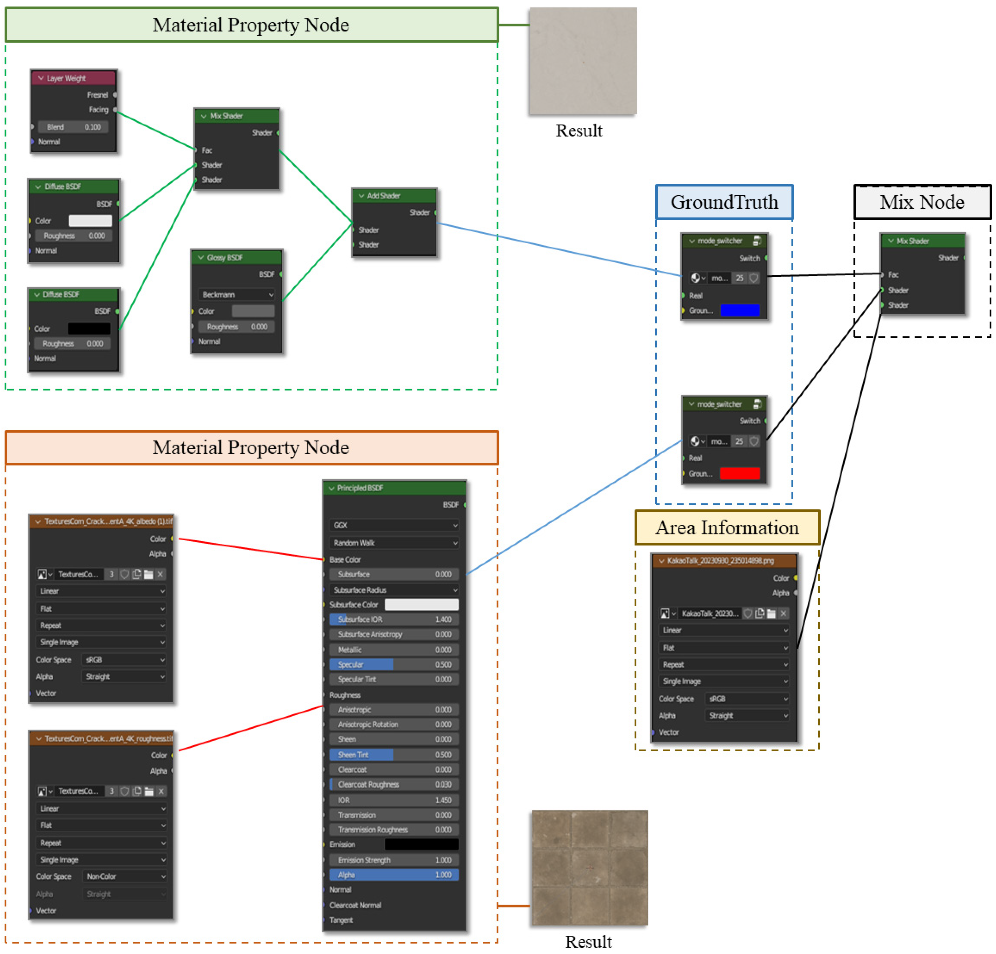Viewport: 996px width, 954px height.
Task: Click the Blend 0.100 value field
Action: point(74,127)
